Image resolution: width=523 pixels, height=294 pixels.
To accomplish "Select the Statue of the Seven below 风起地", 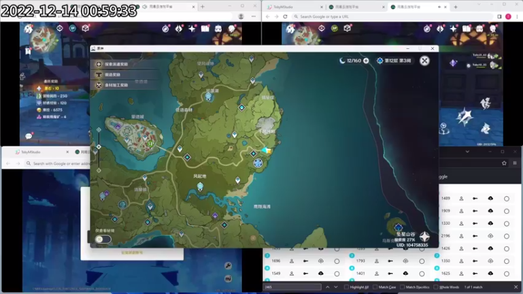I will coord(200,186).
